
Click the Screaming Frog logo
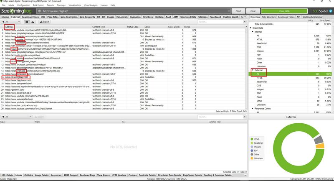(16, 11)
